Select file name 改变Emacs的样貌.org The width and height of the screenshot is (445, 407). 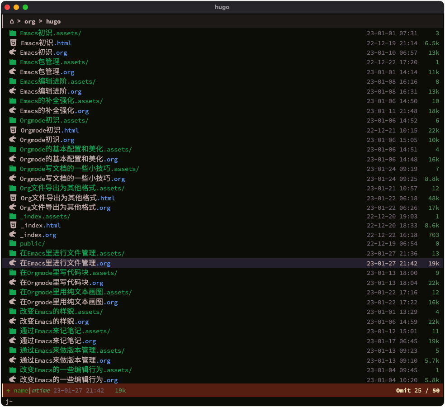pos(54,322)
